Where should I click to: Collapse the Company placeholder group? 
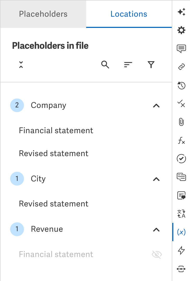pyautogui.click(x=156, y=106)
